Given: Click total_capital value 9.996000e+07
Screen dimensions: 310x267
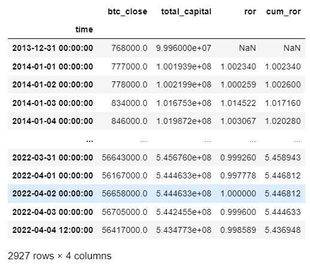Looking at the screenshot, I should [183, 48].
